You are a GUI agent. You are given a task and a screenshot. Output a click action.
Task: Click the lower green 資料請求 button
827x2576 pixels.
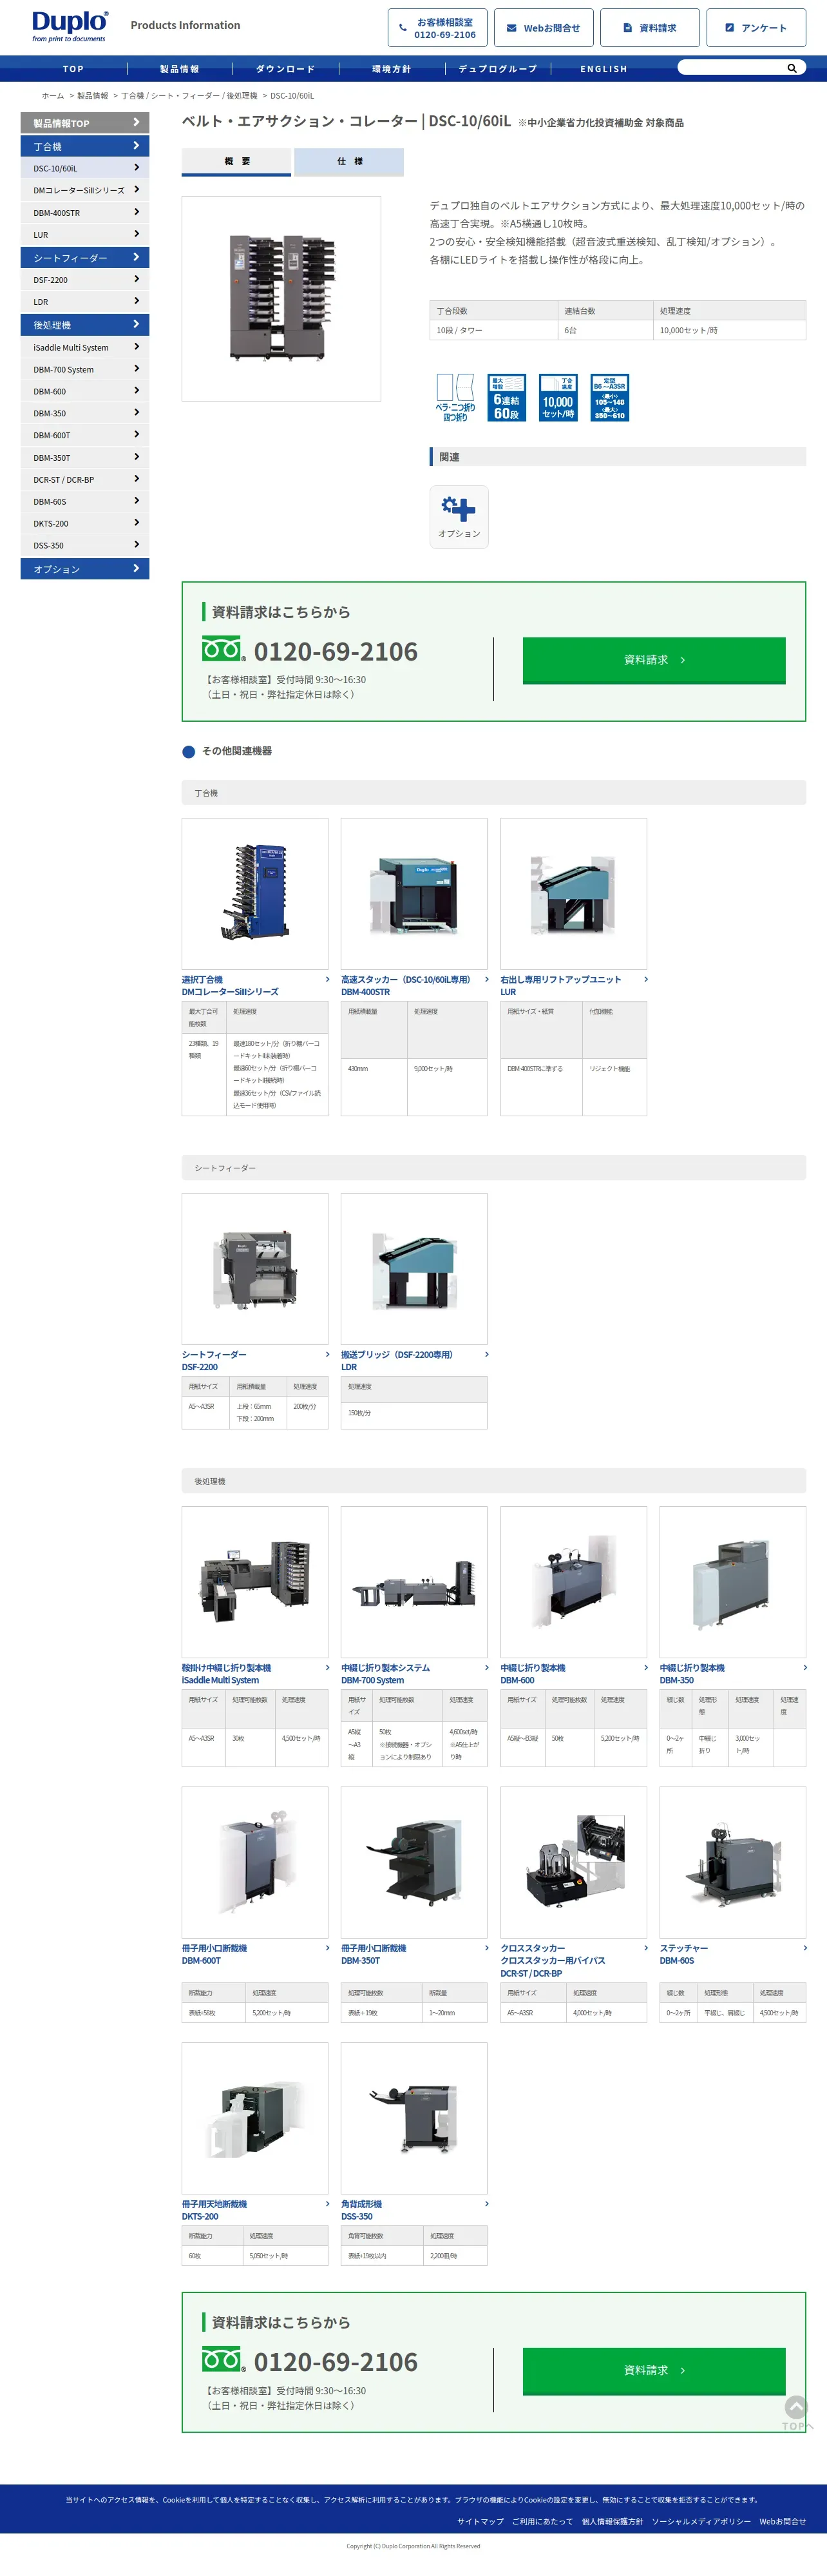tap(654, 2370)
